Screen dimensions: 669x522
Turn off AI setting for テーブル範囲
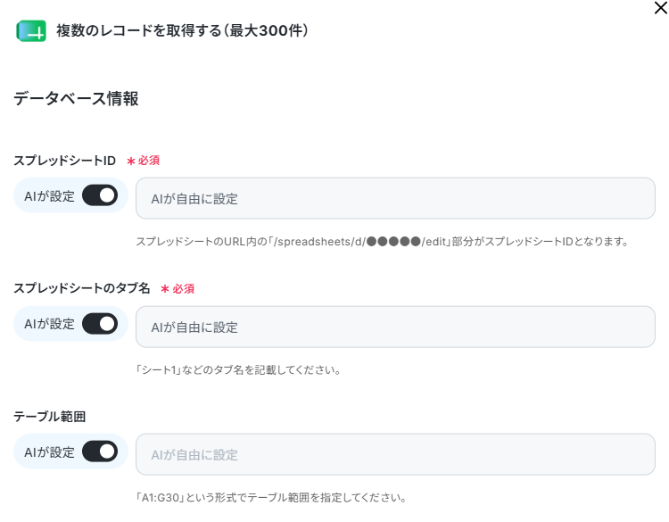coord(100,452)
